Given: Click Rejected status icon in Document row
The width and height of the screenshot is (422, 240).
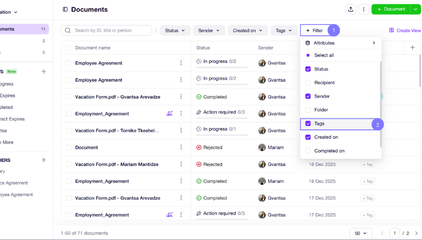Looking at the screenshot, I should (x=199, y=147).
